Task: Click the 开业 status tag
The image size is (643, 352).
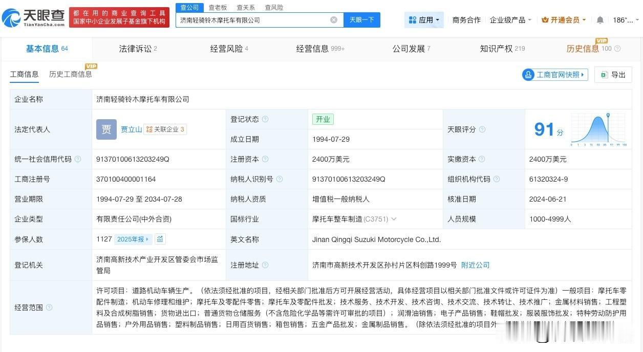Action: [323, 119]
